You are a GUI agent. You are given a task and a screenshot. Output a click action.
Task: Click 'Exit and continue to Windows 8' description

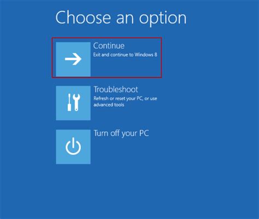click(x=125, y=54)
